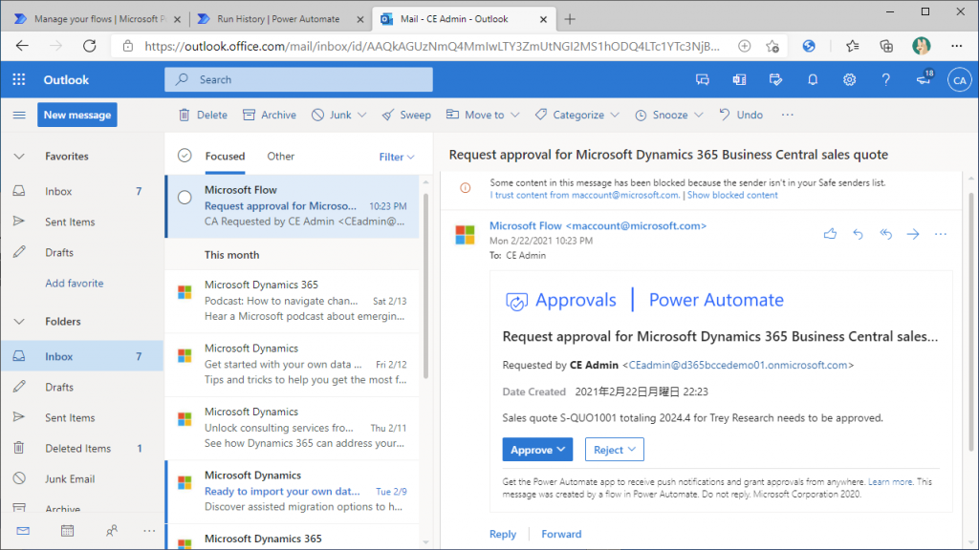This screenshot has width=979, height=550.
Task: Open Junk Email folder
Action: pos(82,479)
